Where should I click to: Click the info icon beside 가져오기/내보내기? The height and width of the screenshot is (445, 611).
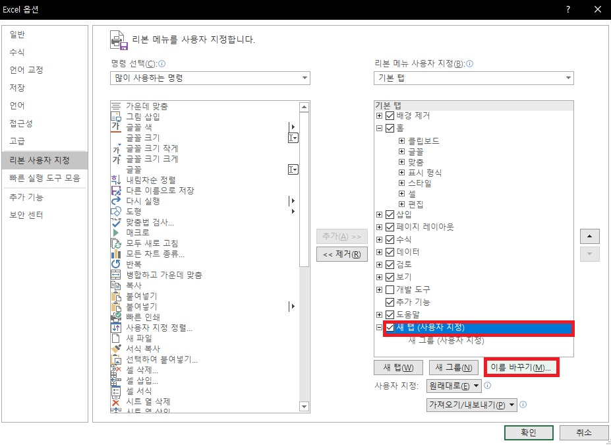(x=523, y=405)
